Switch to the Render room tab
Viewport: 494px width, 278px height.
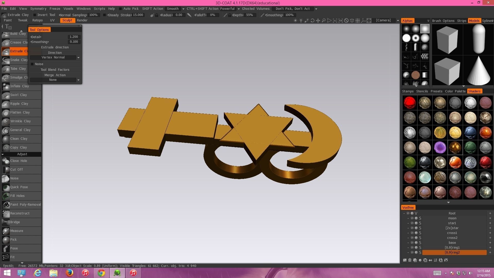click(82, 20)
